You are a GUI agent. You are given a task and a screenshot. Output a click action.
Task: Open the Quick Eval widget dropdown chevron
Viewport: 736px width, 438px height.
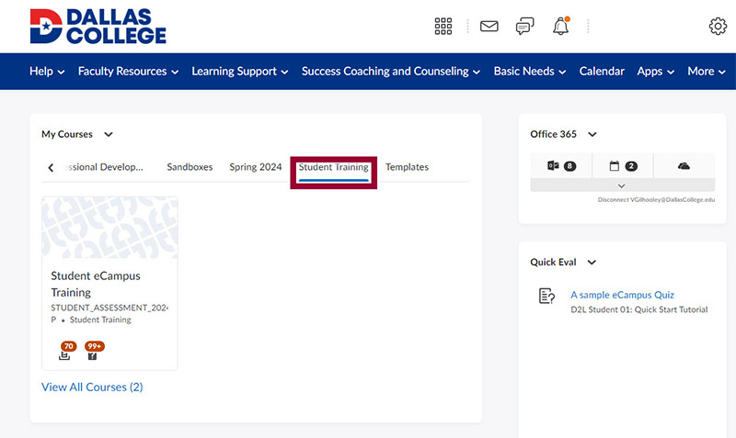592,263
